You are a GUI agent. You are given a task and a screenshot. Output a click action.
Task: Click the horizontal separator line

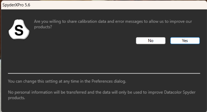click(x=104, y=73)
